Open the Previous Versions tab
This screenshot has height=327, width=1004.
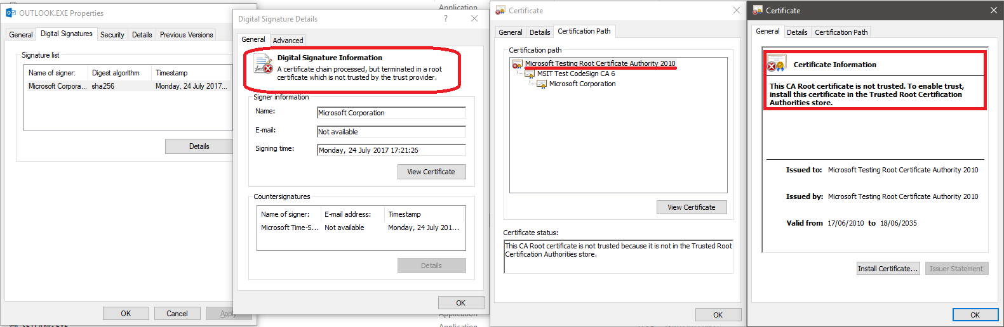(x=187, y=35)
